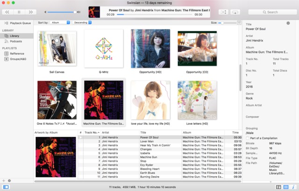Click the square toggle beside Size slider

239,22
